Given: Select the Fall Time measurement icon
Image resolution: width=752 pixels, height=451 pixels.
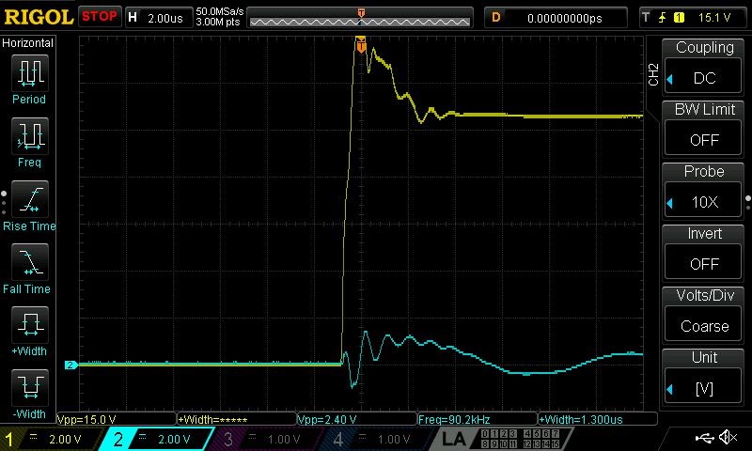Looking at the screenshot, I should [30, 262].
